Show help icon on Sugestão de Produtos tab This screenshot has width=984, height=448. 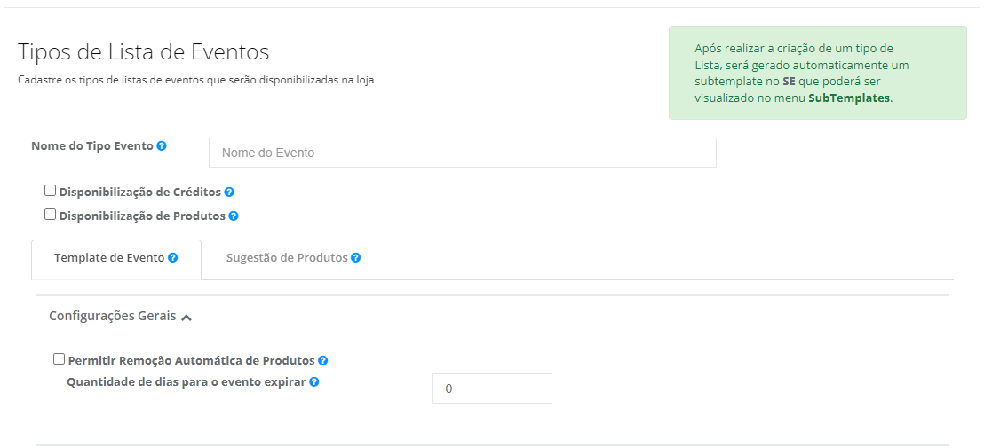356,257
